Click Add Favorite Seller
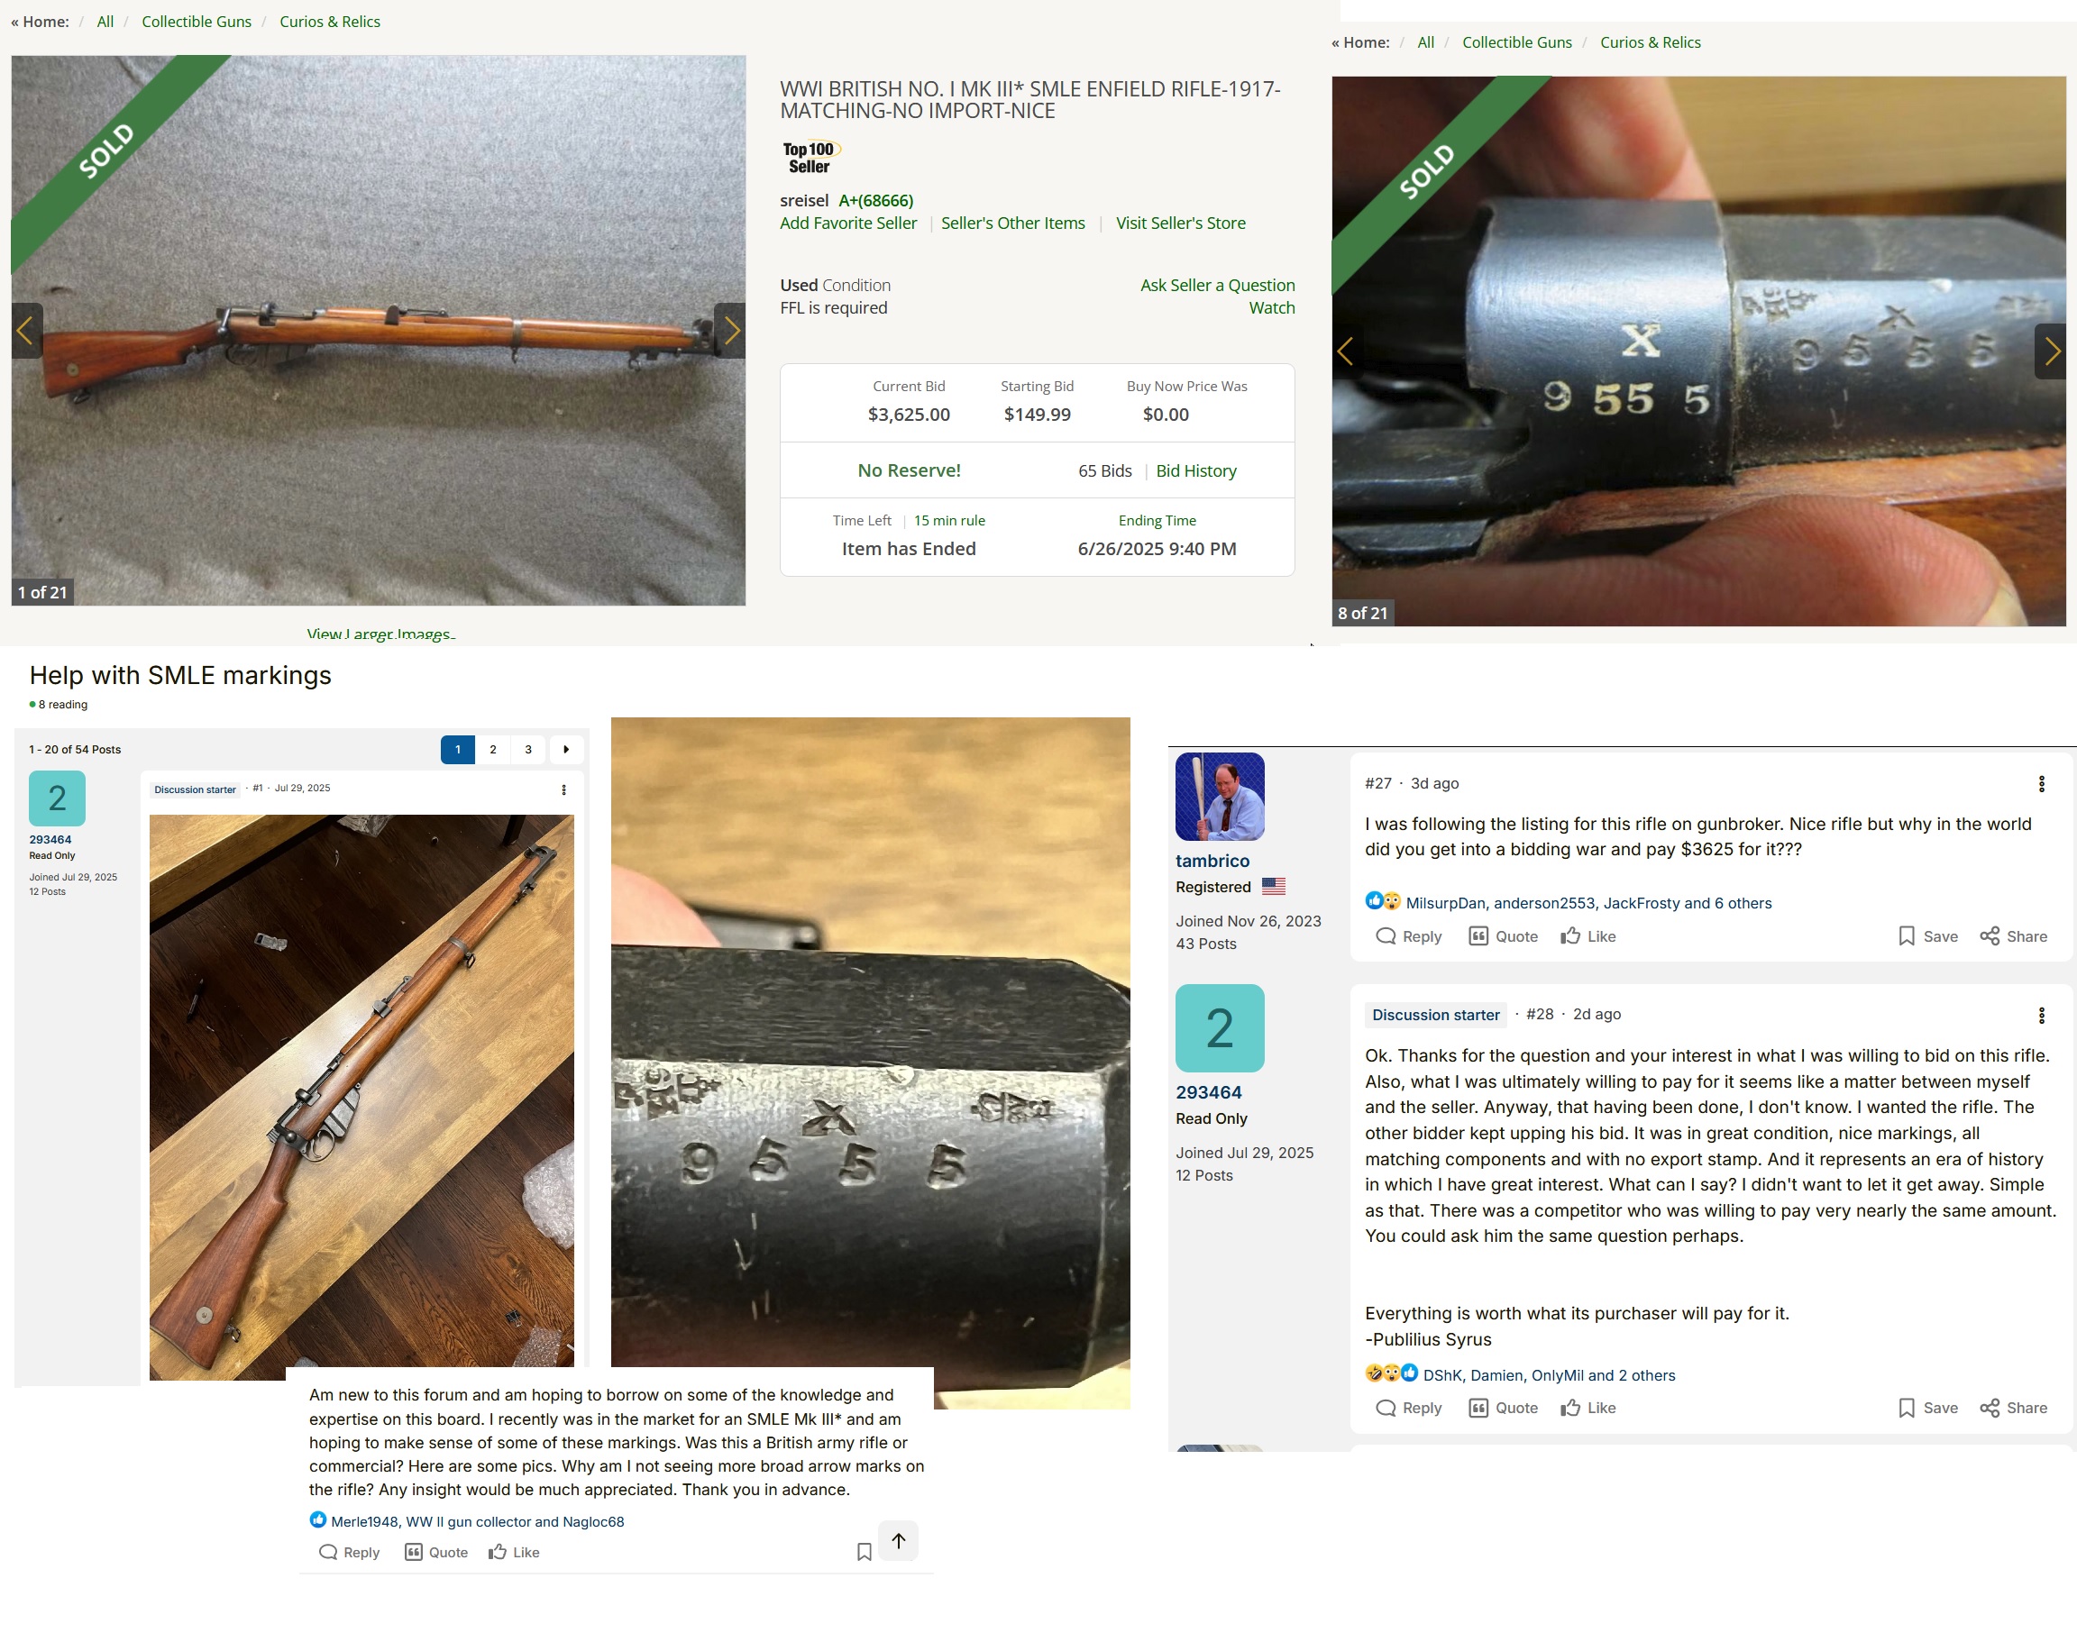Viewport: 2077px width, 1633px height. [x=847, y=223]
